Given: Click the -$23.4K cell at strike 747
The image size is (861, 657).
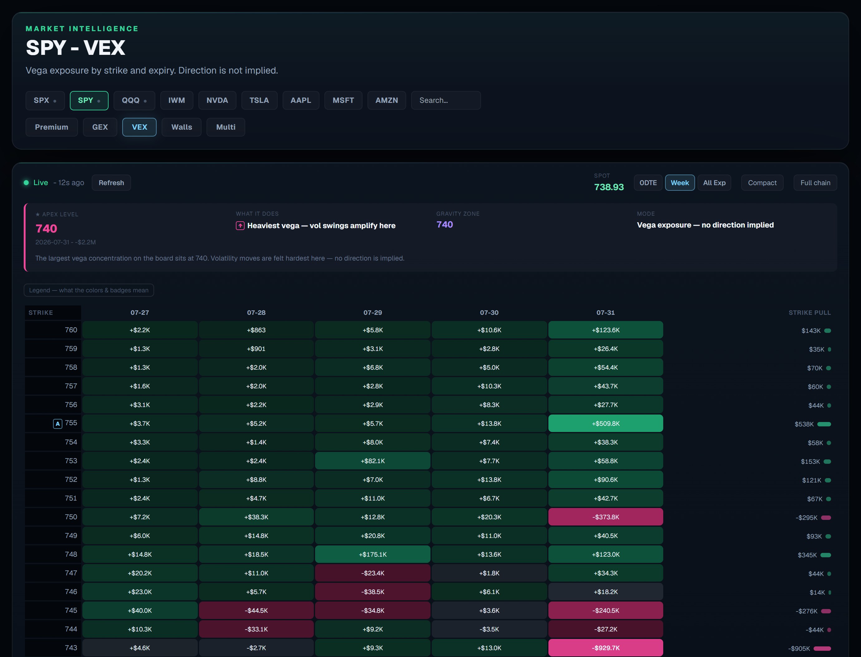Looking at the screenshot, I should pos(372,573).
